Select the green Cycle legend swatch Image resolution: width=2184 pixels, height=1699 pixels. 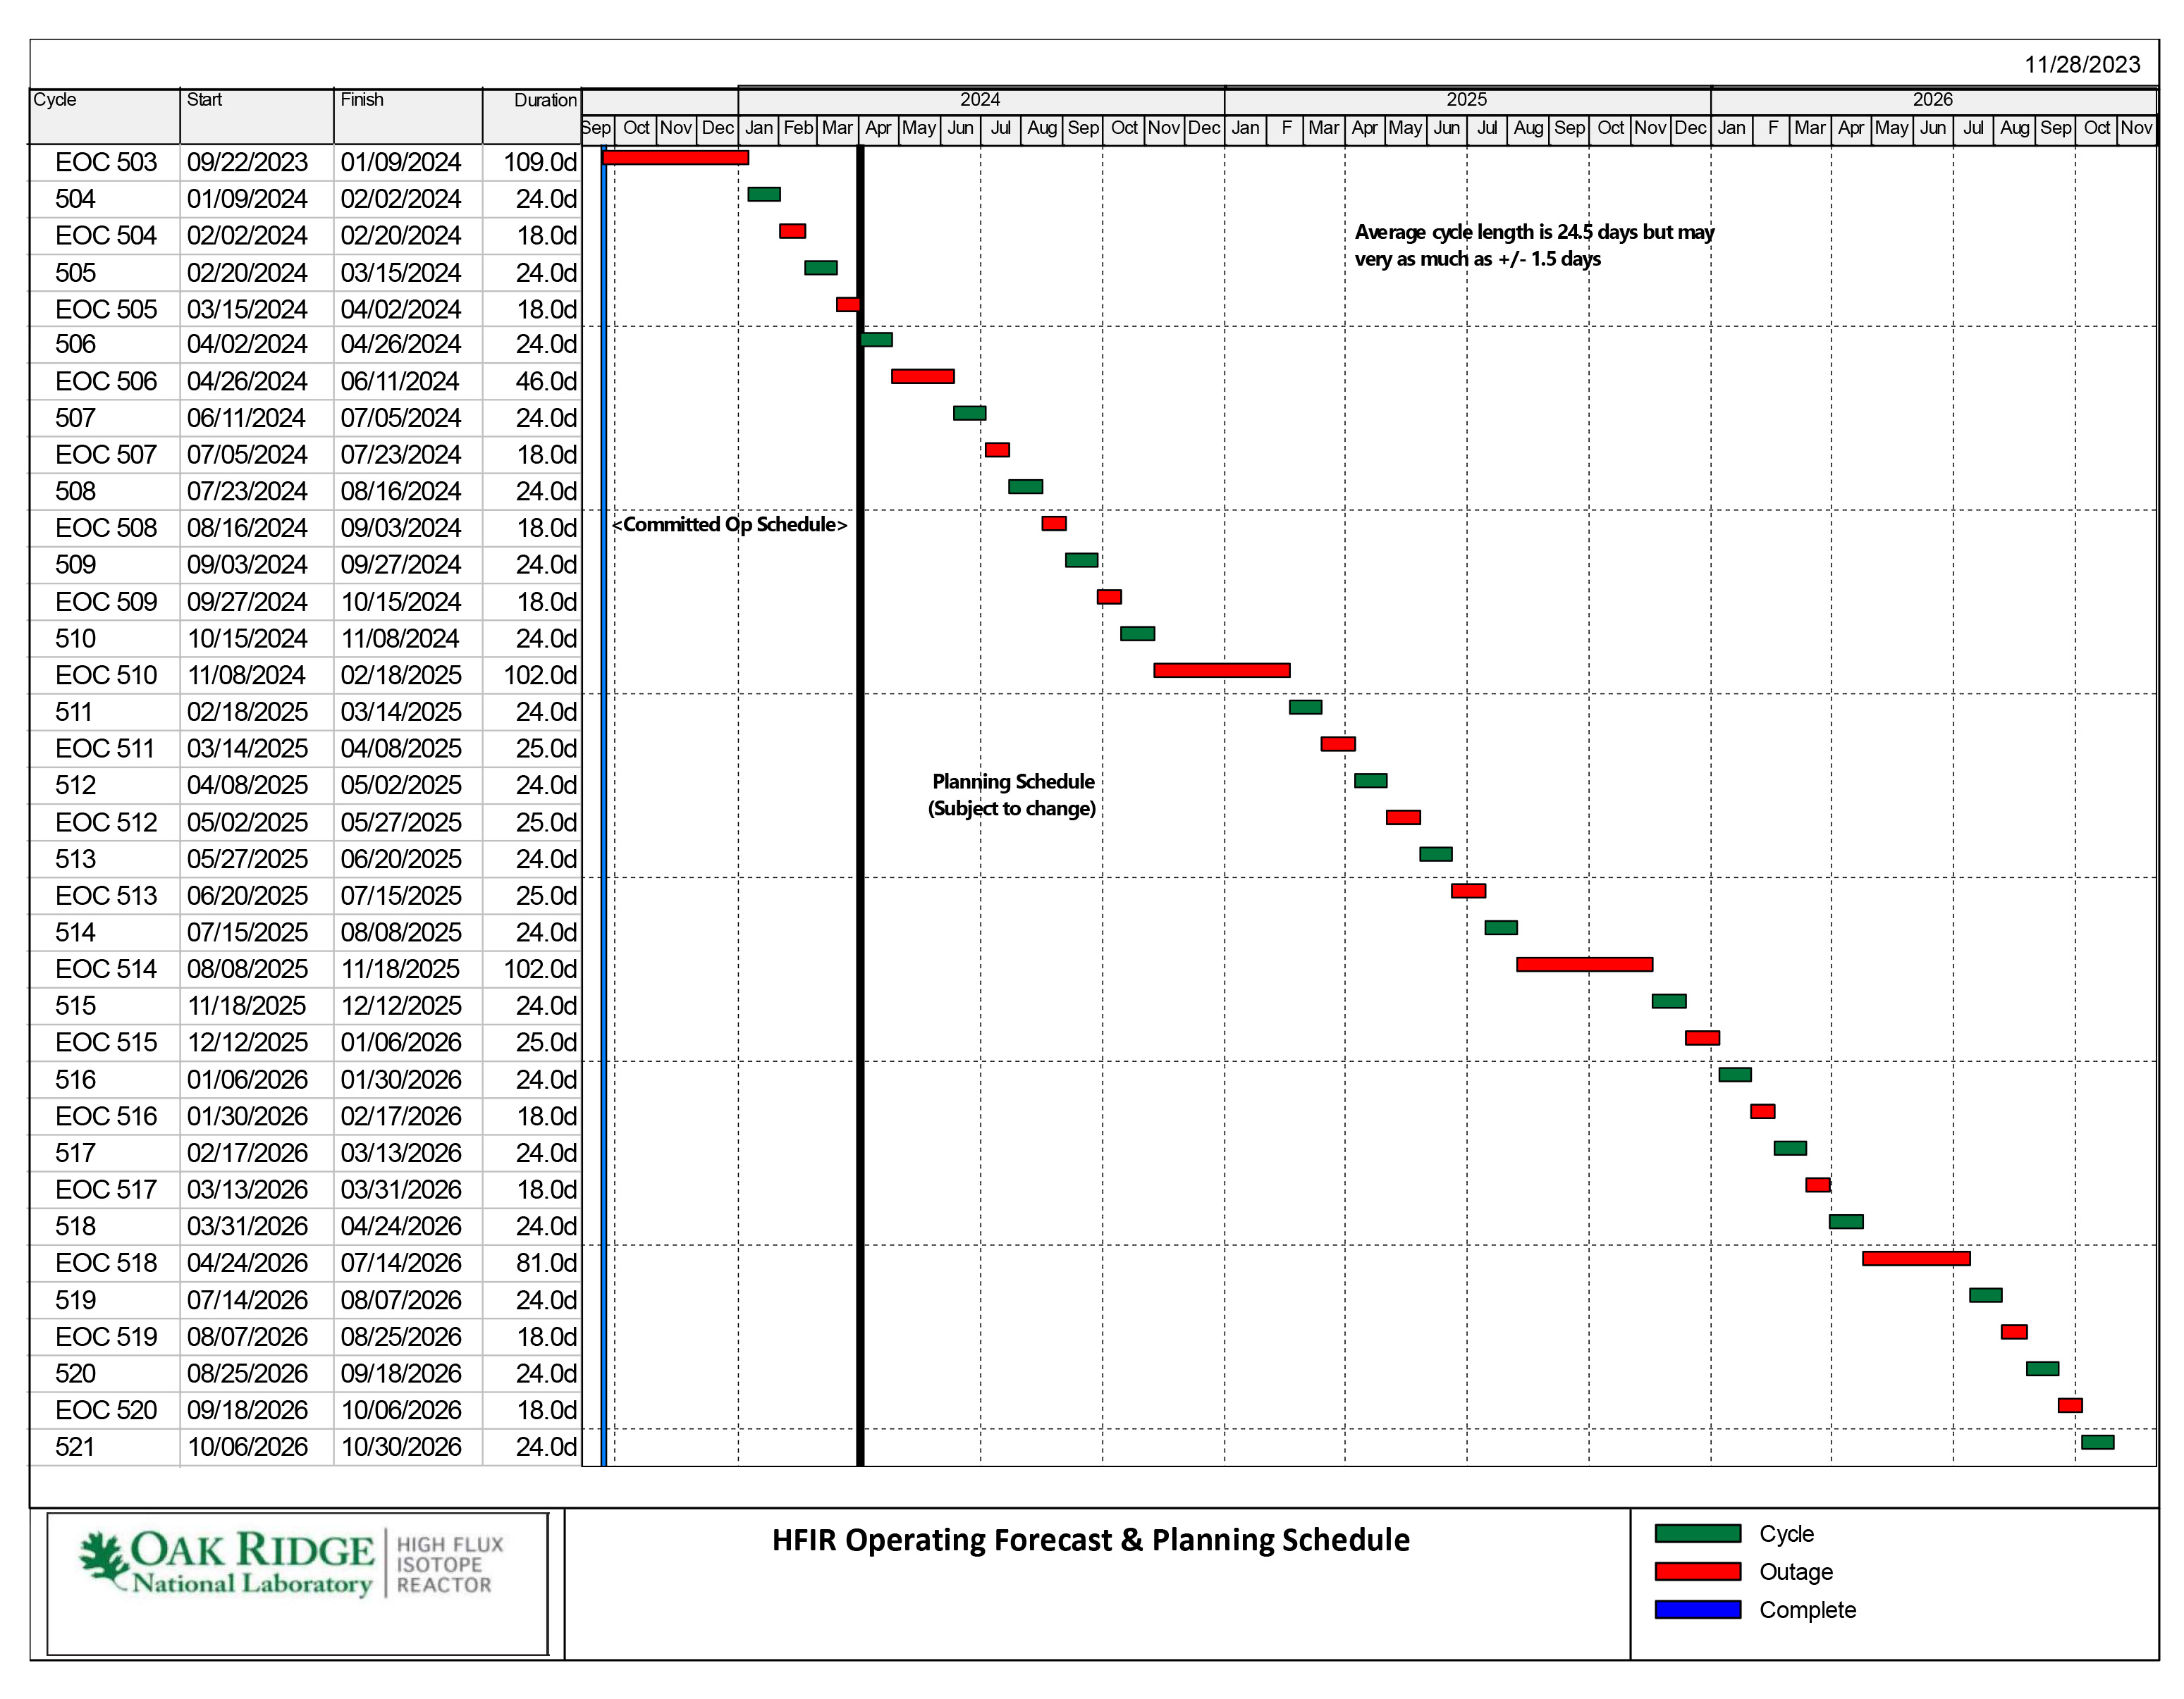click(1698, 1534)
